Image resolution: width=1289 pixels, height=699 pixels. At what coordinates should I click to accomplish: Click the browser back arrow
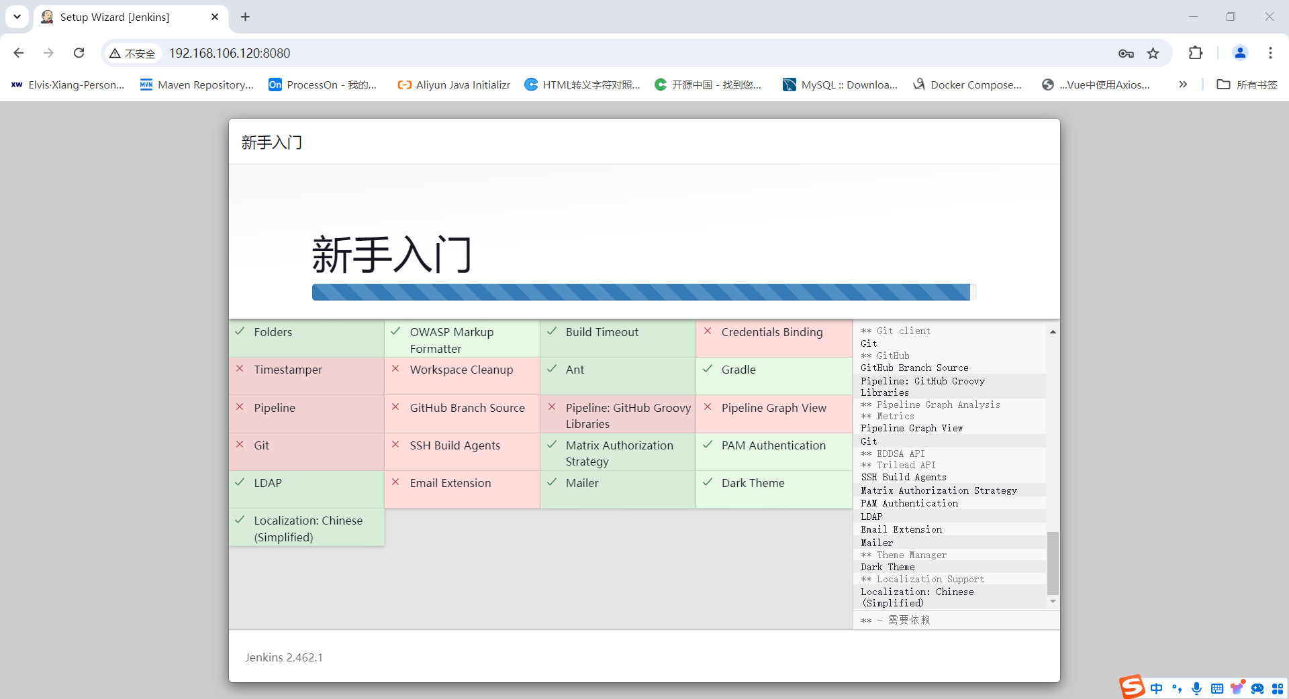(x=19, y=53)
